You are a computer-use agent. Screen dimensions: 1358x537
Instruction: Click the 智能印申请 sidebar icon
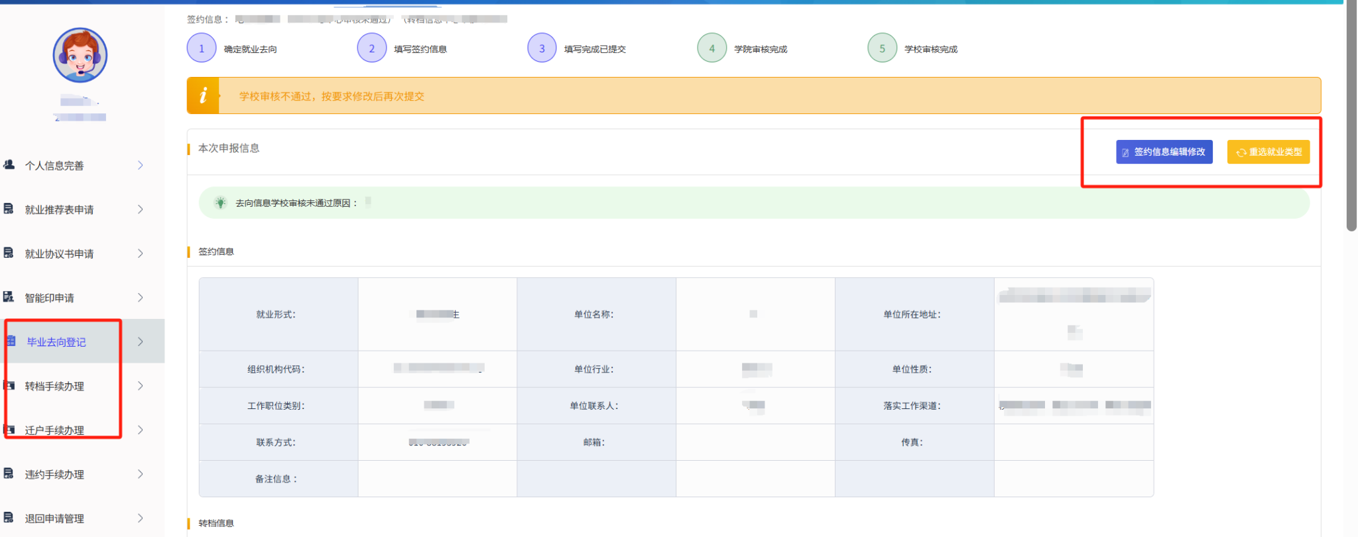click(9, 297)
